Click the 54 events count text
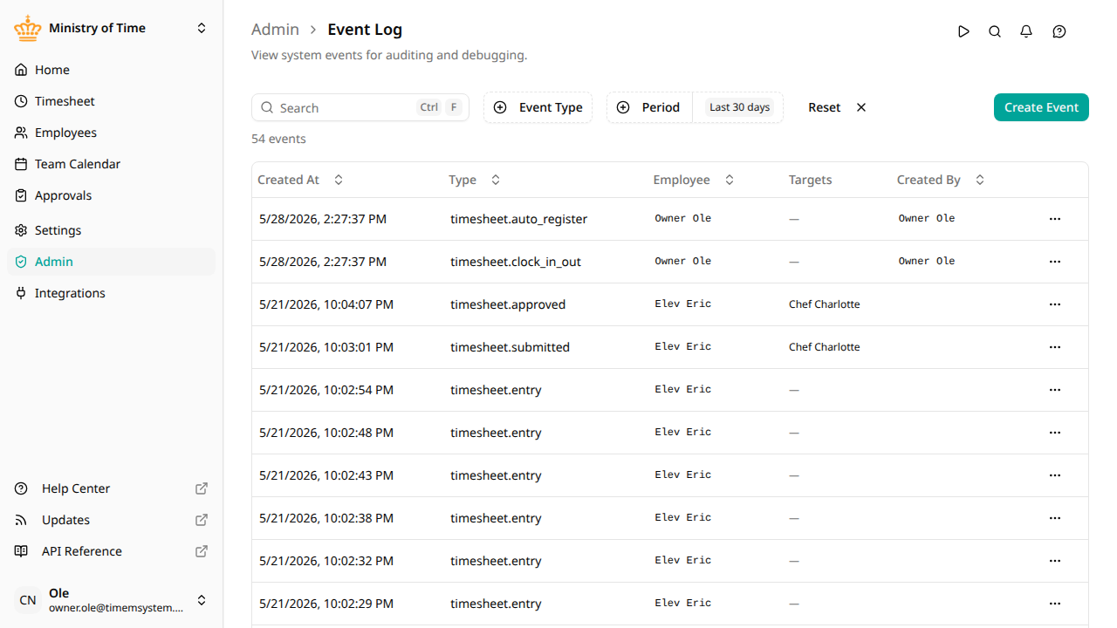This screenshot has height=628, width=1117. pos(278,139)
